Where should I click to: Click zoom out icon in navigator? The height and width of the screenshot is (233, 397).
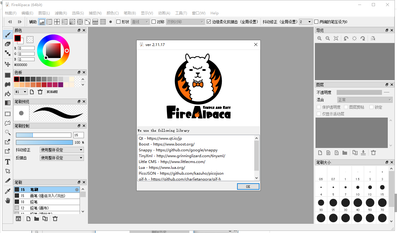click(x=328, y=38)
